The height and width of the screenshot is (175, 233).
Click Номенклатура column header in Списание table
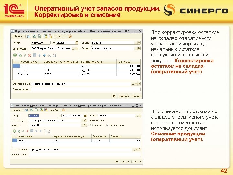35,136
